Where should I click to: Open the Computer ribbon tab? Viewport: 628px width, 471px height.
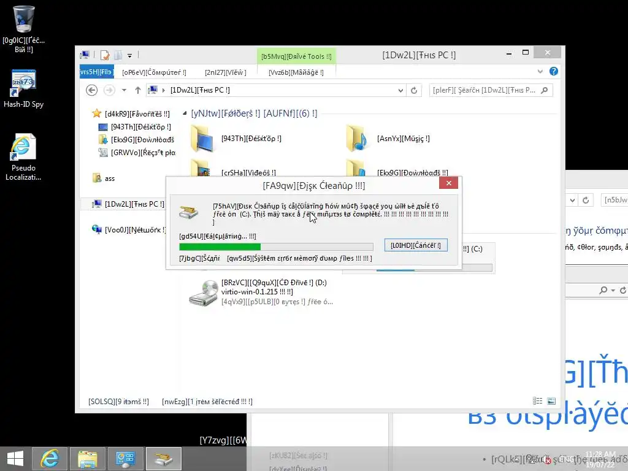tap(154, 72)
